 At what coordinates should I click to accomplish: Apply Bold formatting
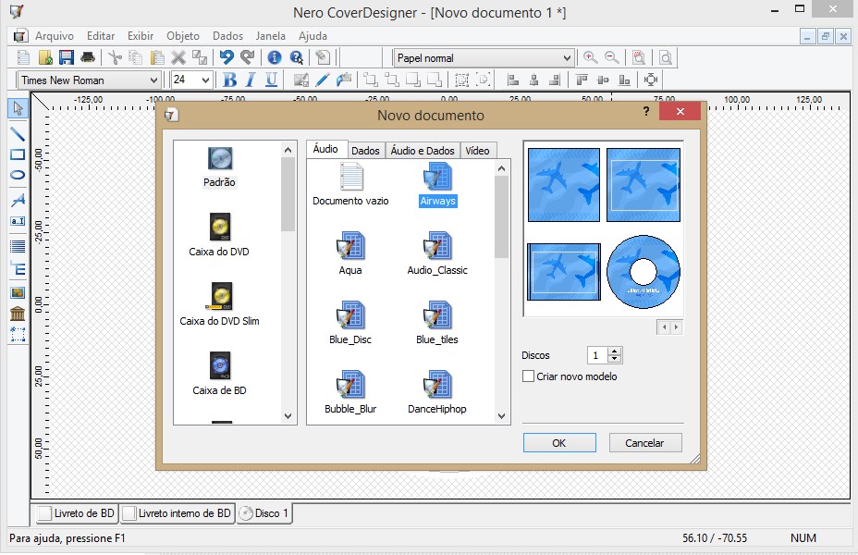click(x=230, y=80)
